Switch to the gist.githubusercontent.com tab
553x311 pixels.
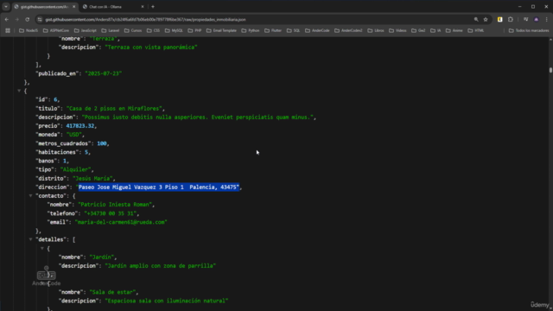(44, 7)
